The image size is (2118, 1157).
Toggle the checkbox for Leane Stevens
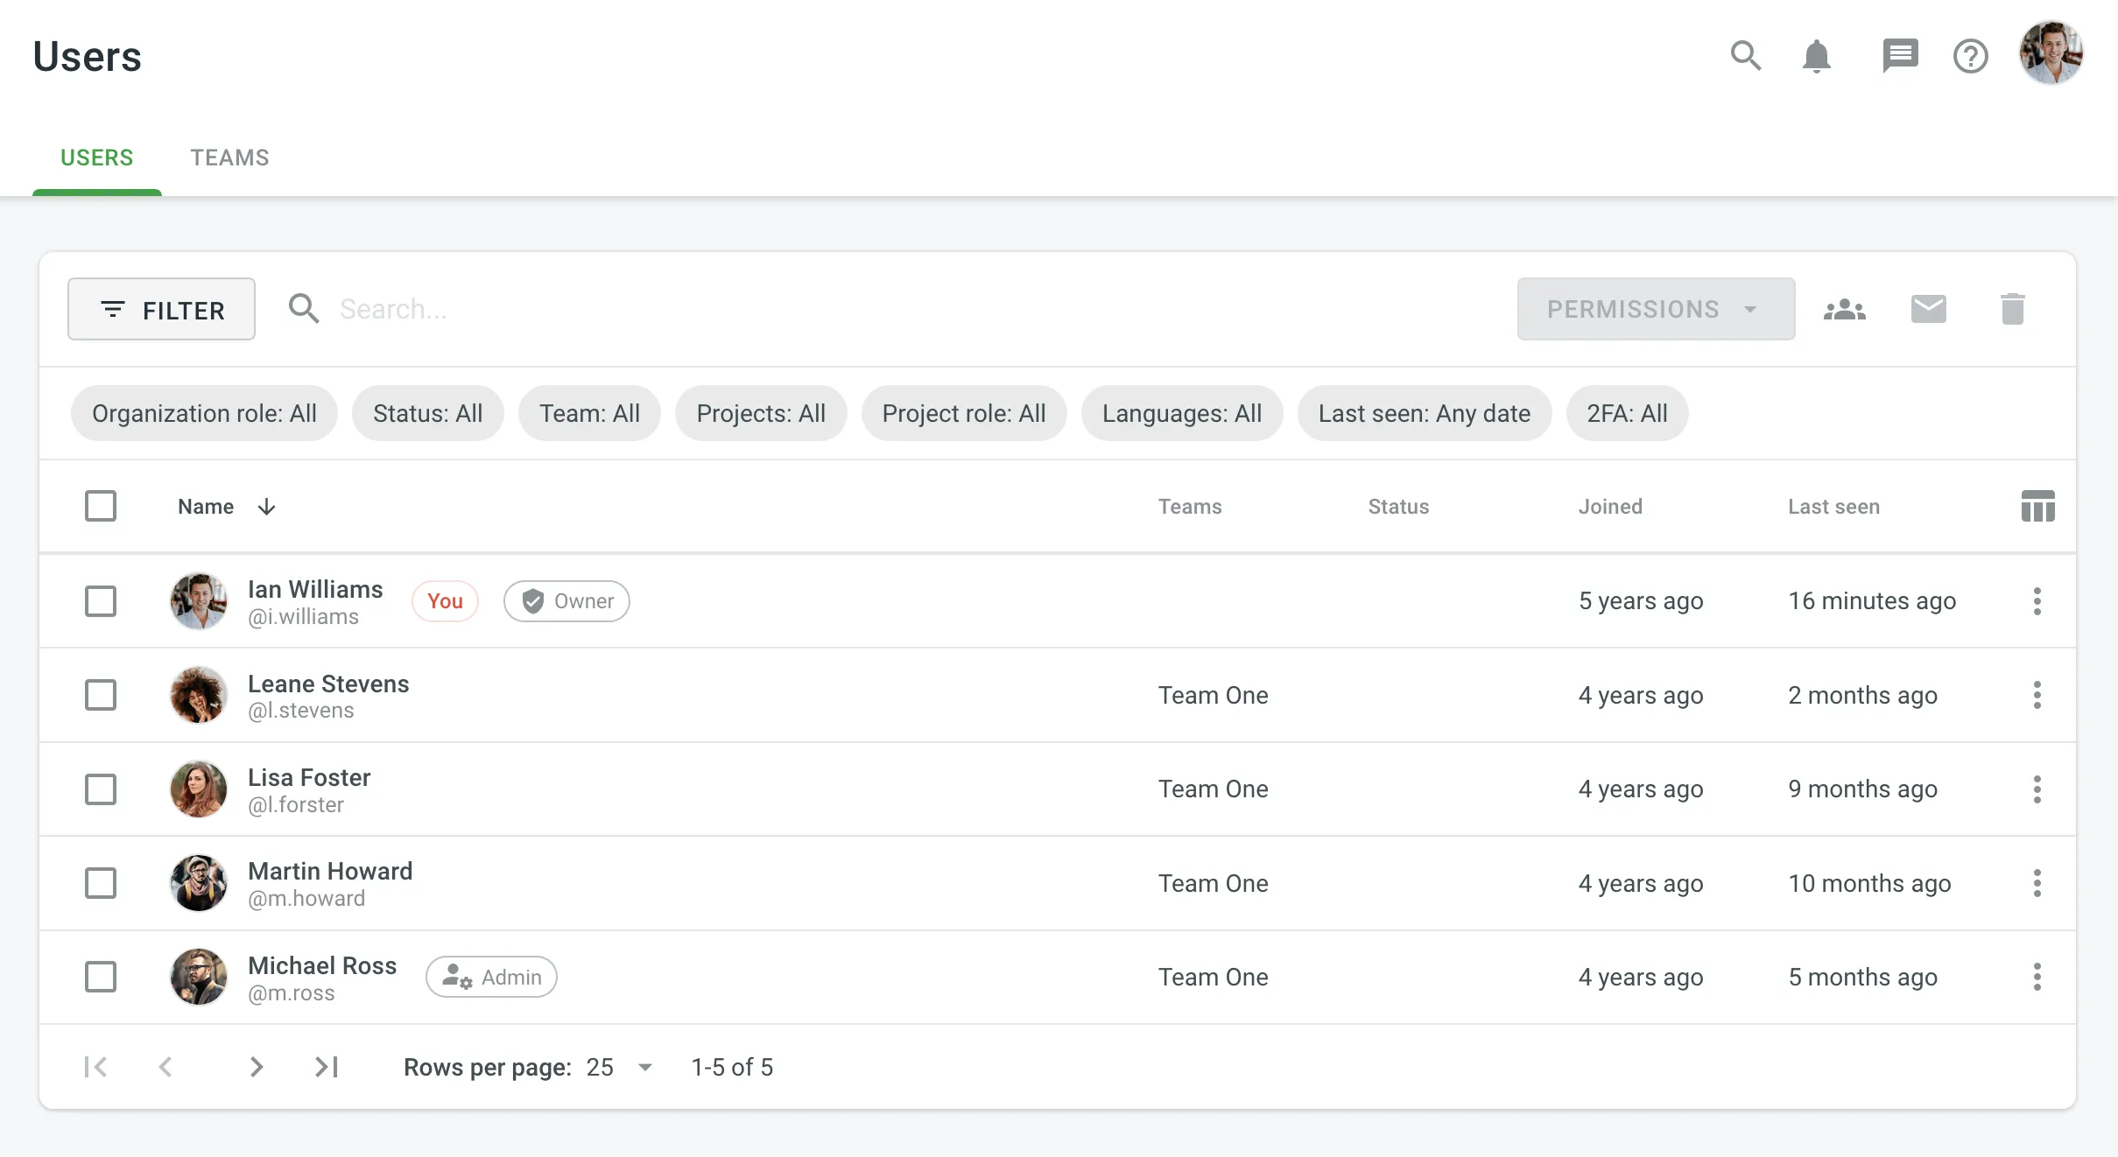(102, 694)
